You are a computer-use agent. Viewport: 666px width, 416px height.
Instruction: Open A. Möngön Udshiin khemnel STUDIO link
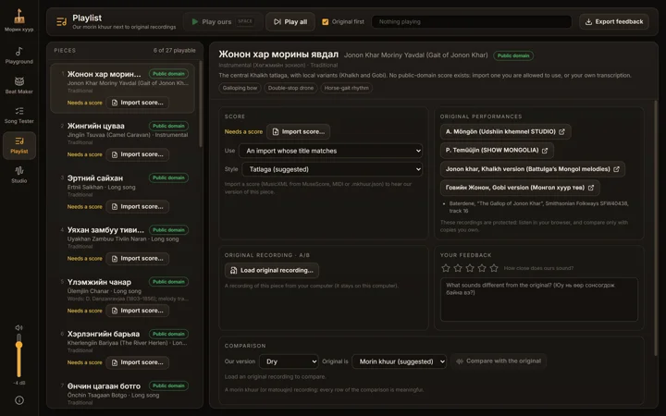tap(505, 132)
